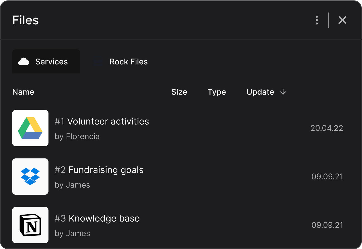This screenshot has width=362, height=249.
Task: Click the Notion icon for Knowledge base
Action: [x=30, y=225]
